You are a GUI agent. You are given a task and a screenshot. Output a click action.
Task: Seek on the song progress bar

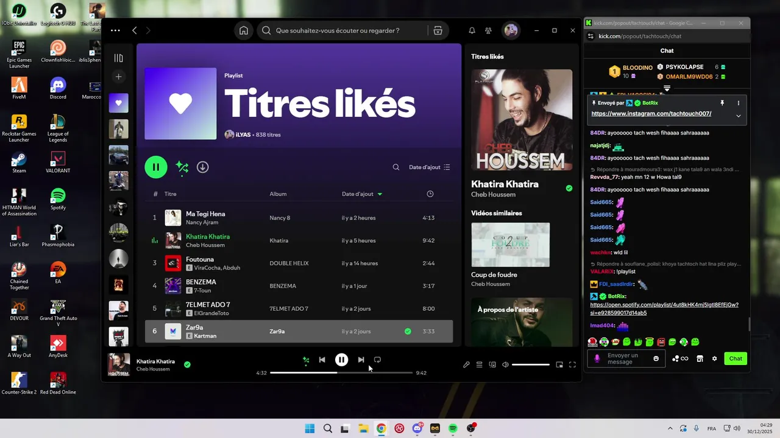[x=341, y=372]
